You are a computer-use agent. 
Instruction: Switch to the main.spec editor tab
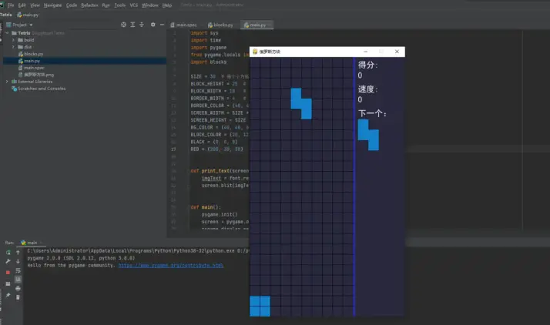pyautogui.click(x=184, y=25)
